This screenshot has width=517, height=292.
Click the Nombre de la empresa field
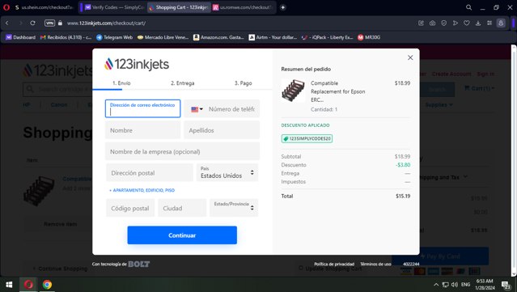click(182, 151)
